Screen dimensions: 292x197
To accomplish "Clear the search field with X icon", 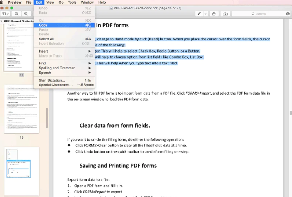I will point(288,14).
